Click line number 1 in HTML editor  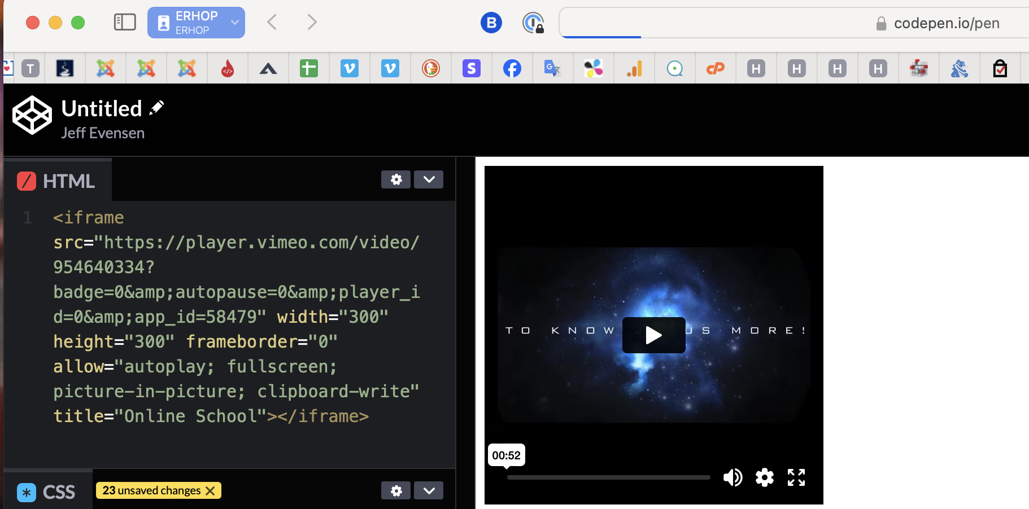point(27,218)
